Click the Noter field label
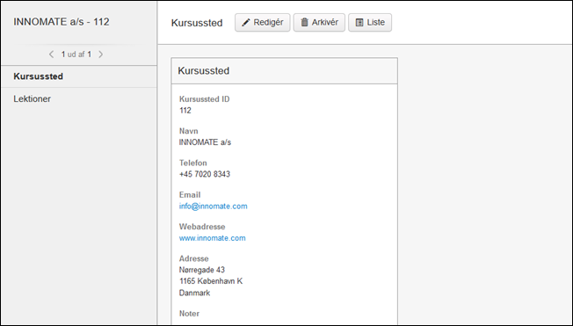 point(189,314)
